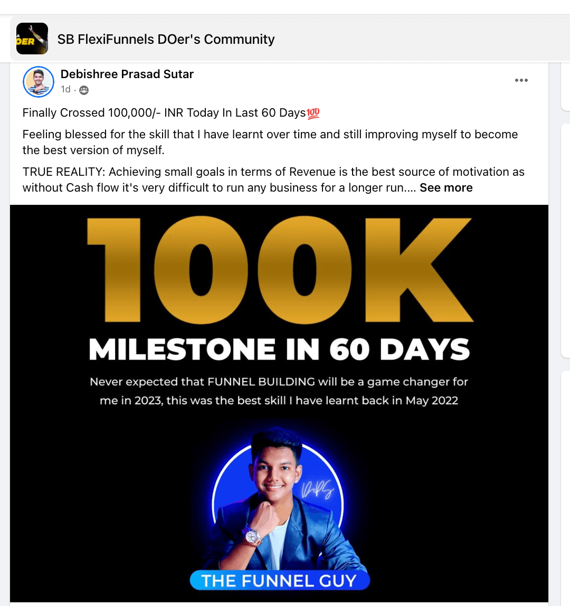Click the SB FlexiFunnels group thumbnail icon
The width and height of the screenshot is (570, 606).
pos(32,39)
